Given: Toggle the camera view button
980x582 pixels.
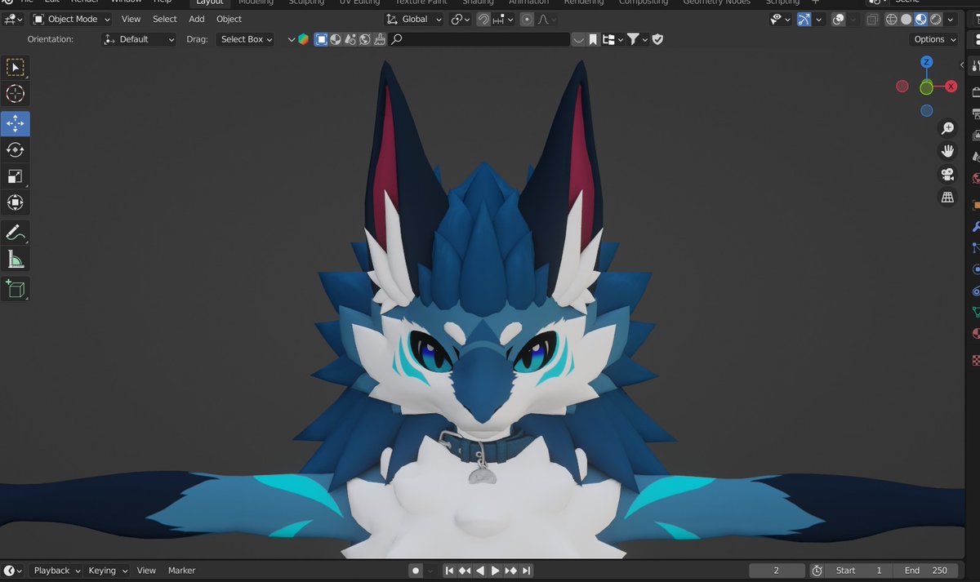Looking at the screenshot, I should pyautogui.click(x=947, y=174).
